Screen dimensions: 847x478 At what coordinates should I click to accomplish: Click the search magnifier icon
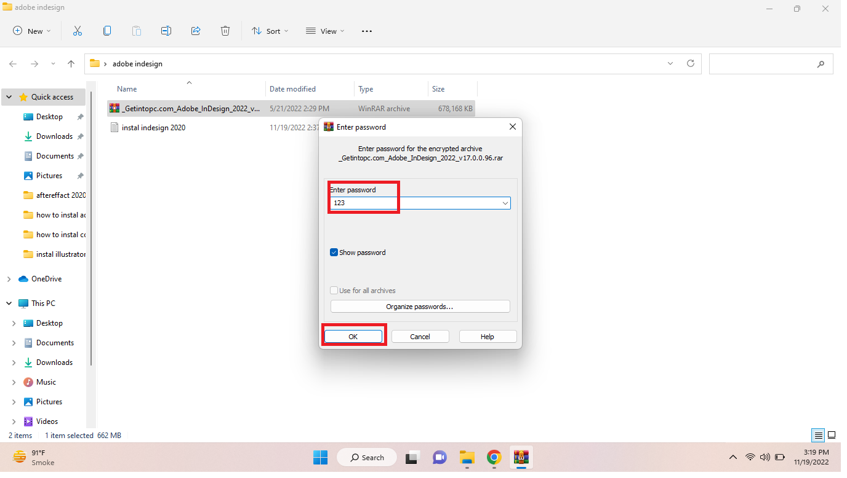(821, 64)
